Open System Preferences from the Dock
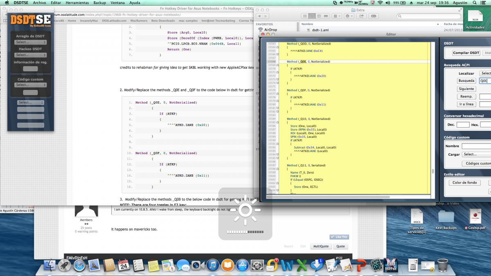The image size is (491, 276). (x=257, y=266)
